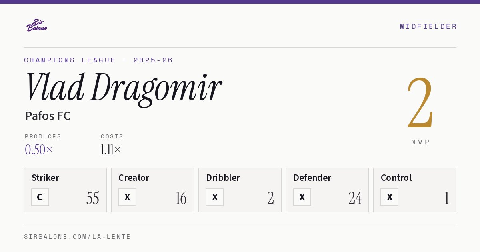Click Champions League 2025-26 competition label
This screenshot has width=480, height=252.
coord(98,60)
